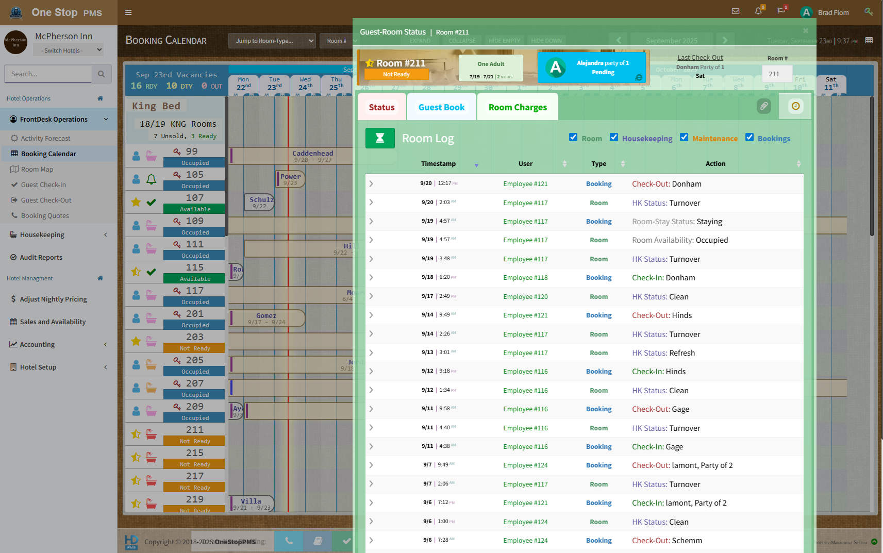The image size is (883, 553).
Task: Open the paperclip attachments icon
Action: coord(763,106)
